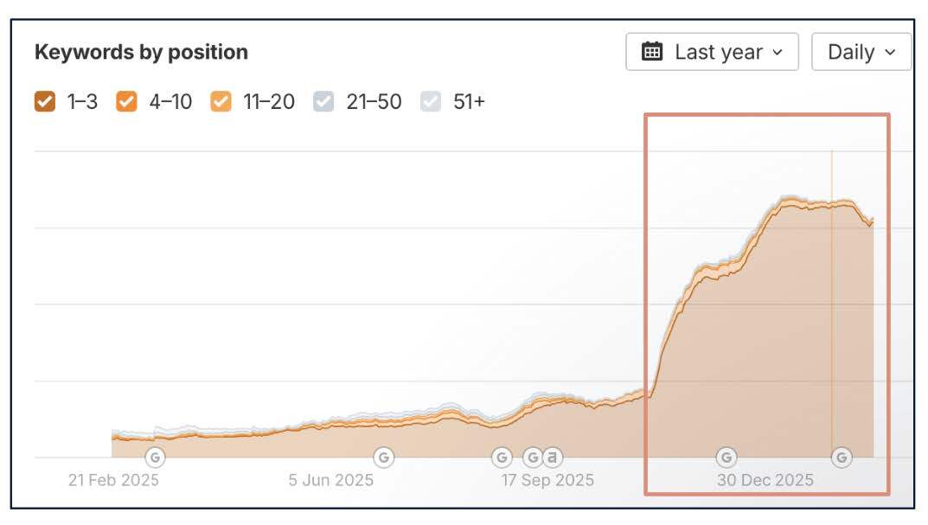Disable the 11–20 position checkbox

221,102
